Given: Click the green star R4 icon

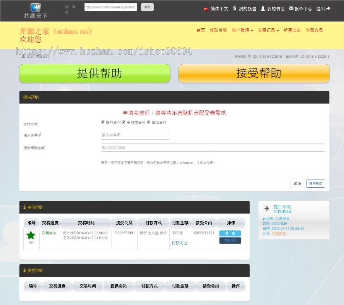Looking at the screenshot, I should coord(31,235).
